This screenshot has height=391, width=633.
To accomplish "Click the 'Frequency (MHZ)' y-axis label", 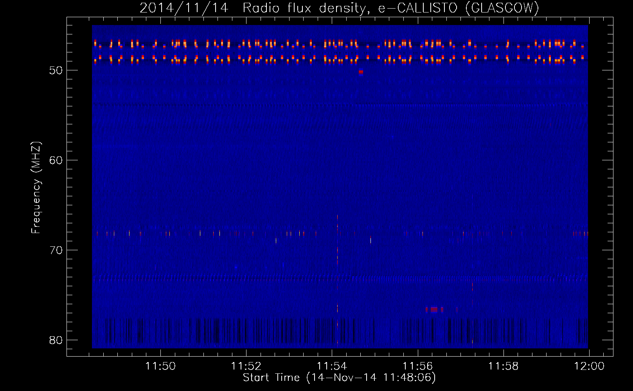I will click(x=36, y=188).
